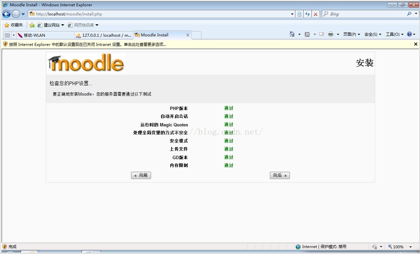Screen dimensions: 420x254
Task: Click the 安全模式 check label
Action: pos(179,141)
